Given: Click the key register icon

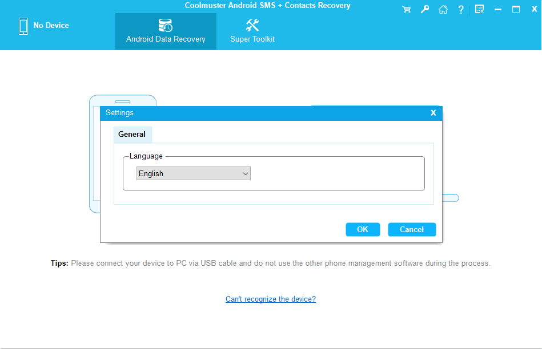Looking at the screenshot, I should point(425,9).
